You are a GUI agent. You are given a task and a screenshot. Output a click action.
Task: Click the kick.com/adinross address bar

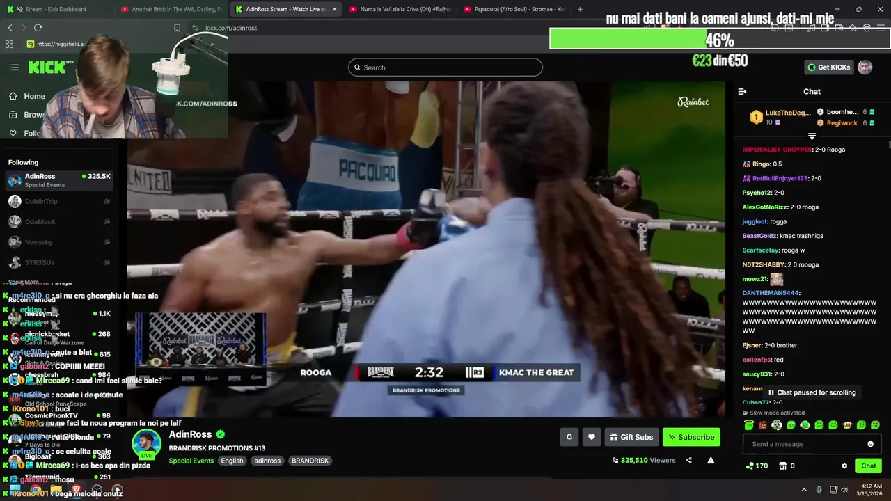tap(231, 28)
